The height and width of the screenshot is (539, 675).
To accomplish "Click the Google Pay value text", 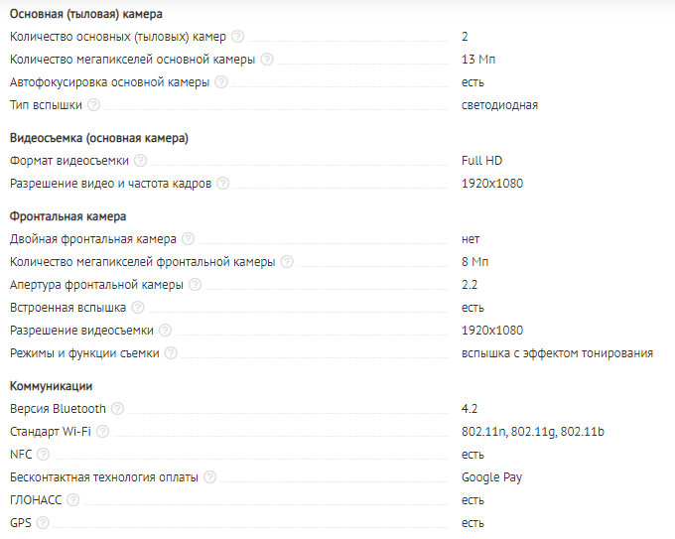I will pyautogui.click(x=491, y=477).
